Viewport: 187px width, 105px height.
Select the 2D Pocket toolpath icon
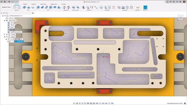(29, 7)
